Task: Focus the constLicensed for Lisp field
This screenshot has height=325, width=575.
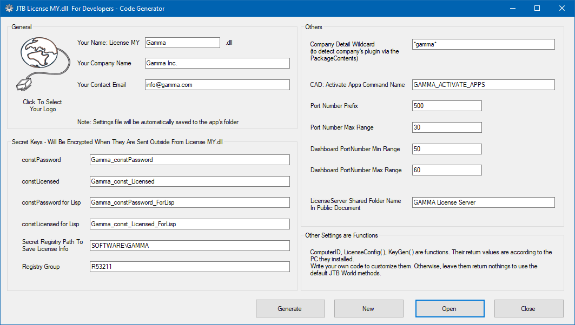Action: tap(189, 224)
